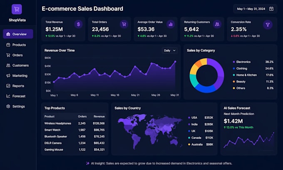This screenshot has height=170, width=283.
Task: Click the Total Revenue dollar icon
Action: (78, 24)
